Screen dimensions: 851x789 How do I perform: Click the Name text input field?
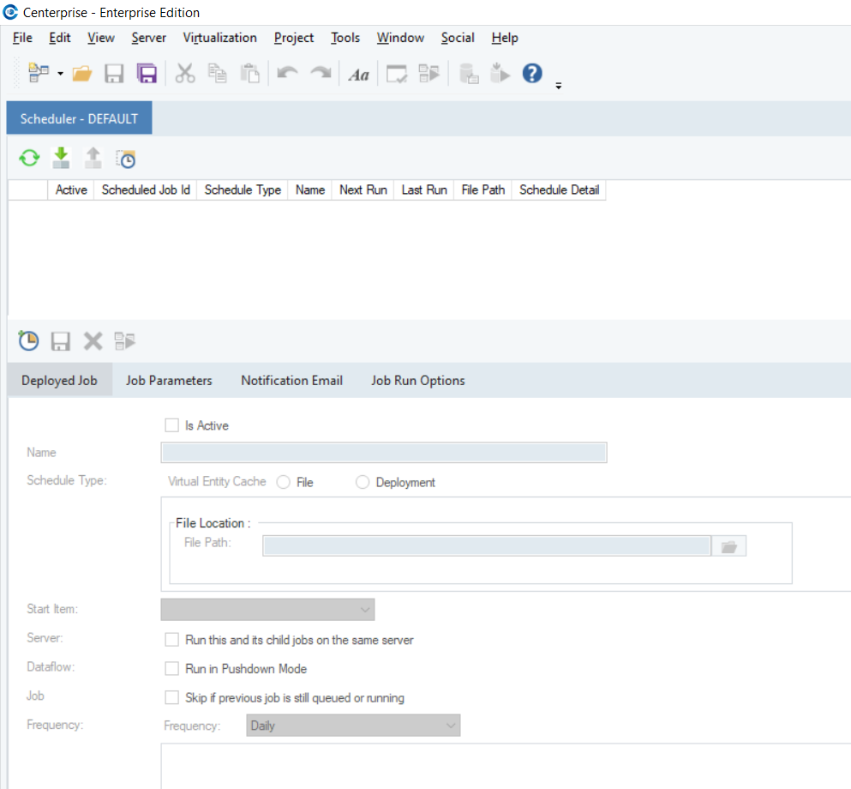coord(383,453)
